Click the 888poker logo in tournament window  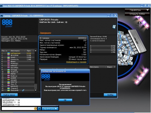[x=7, y=23]
